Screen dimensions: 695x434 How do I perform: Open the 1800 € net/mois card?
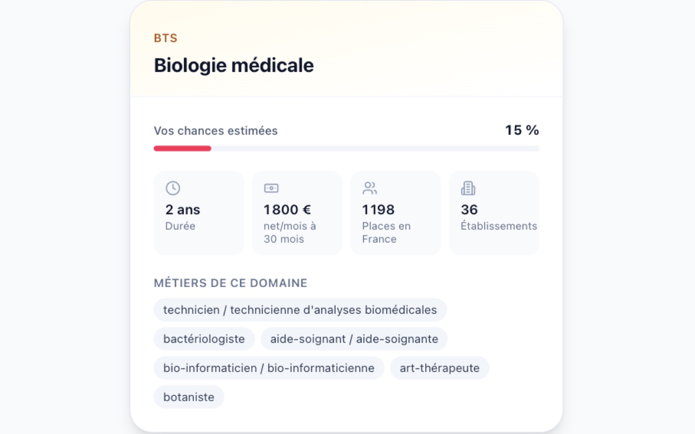[298, 213]
